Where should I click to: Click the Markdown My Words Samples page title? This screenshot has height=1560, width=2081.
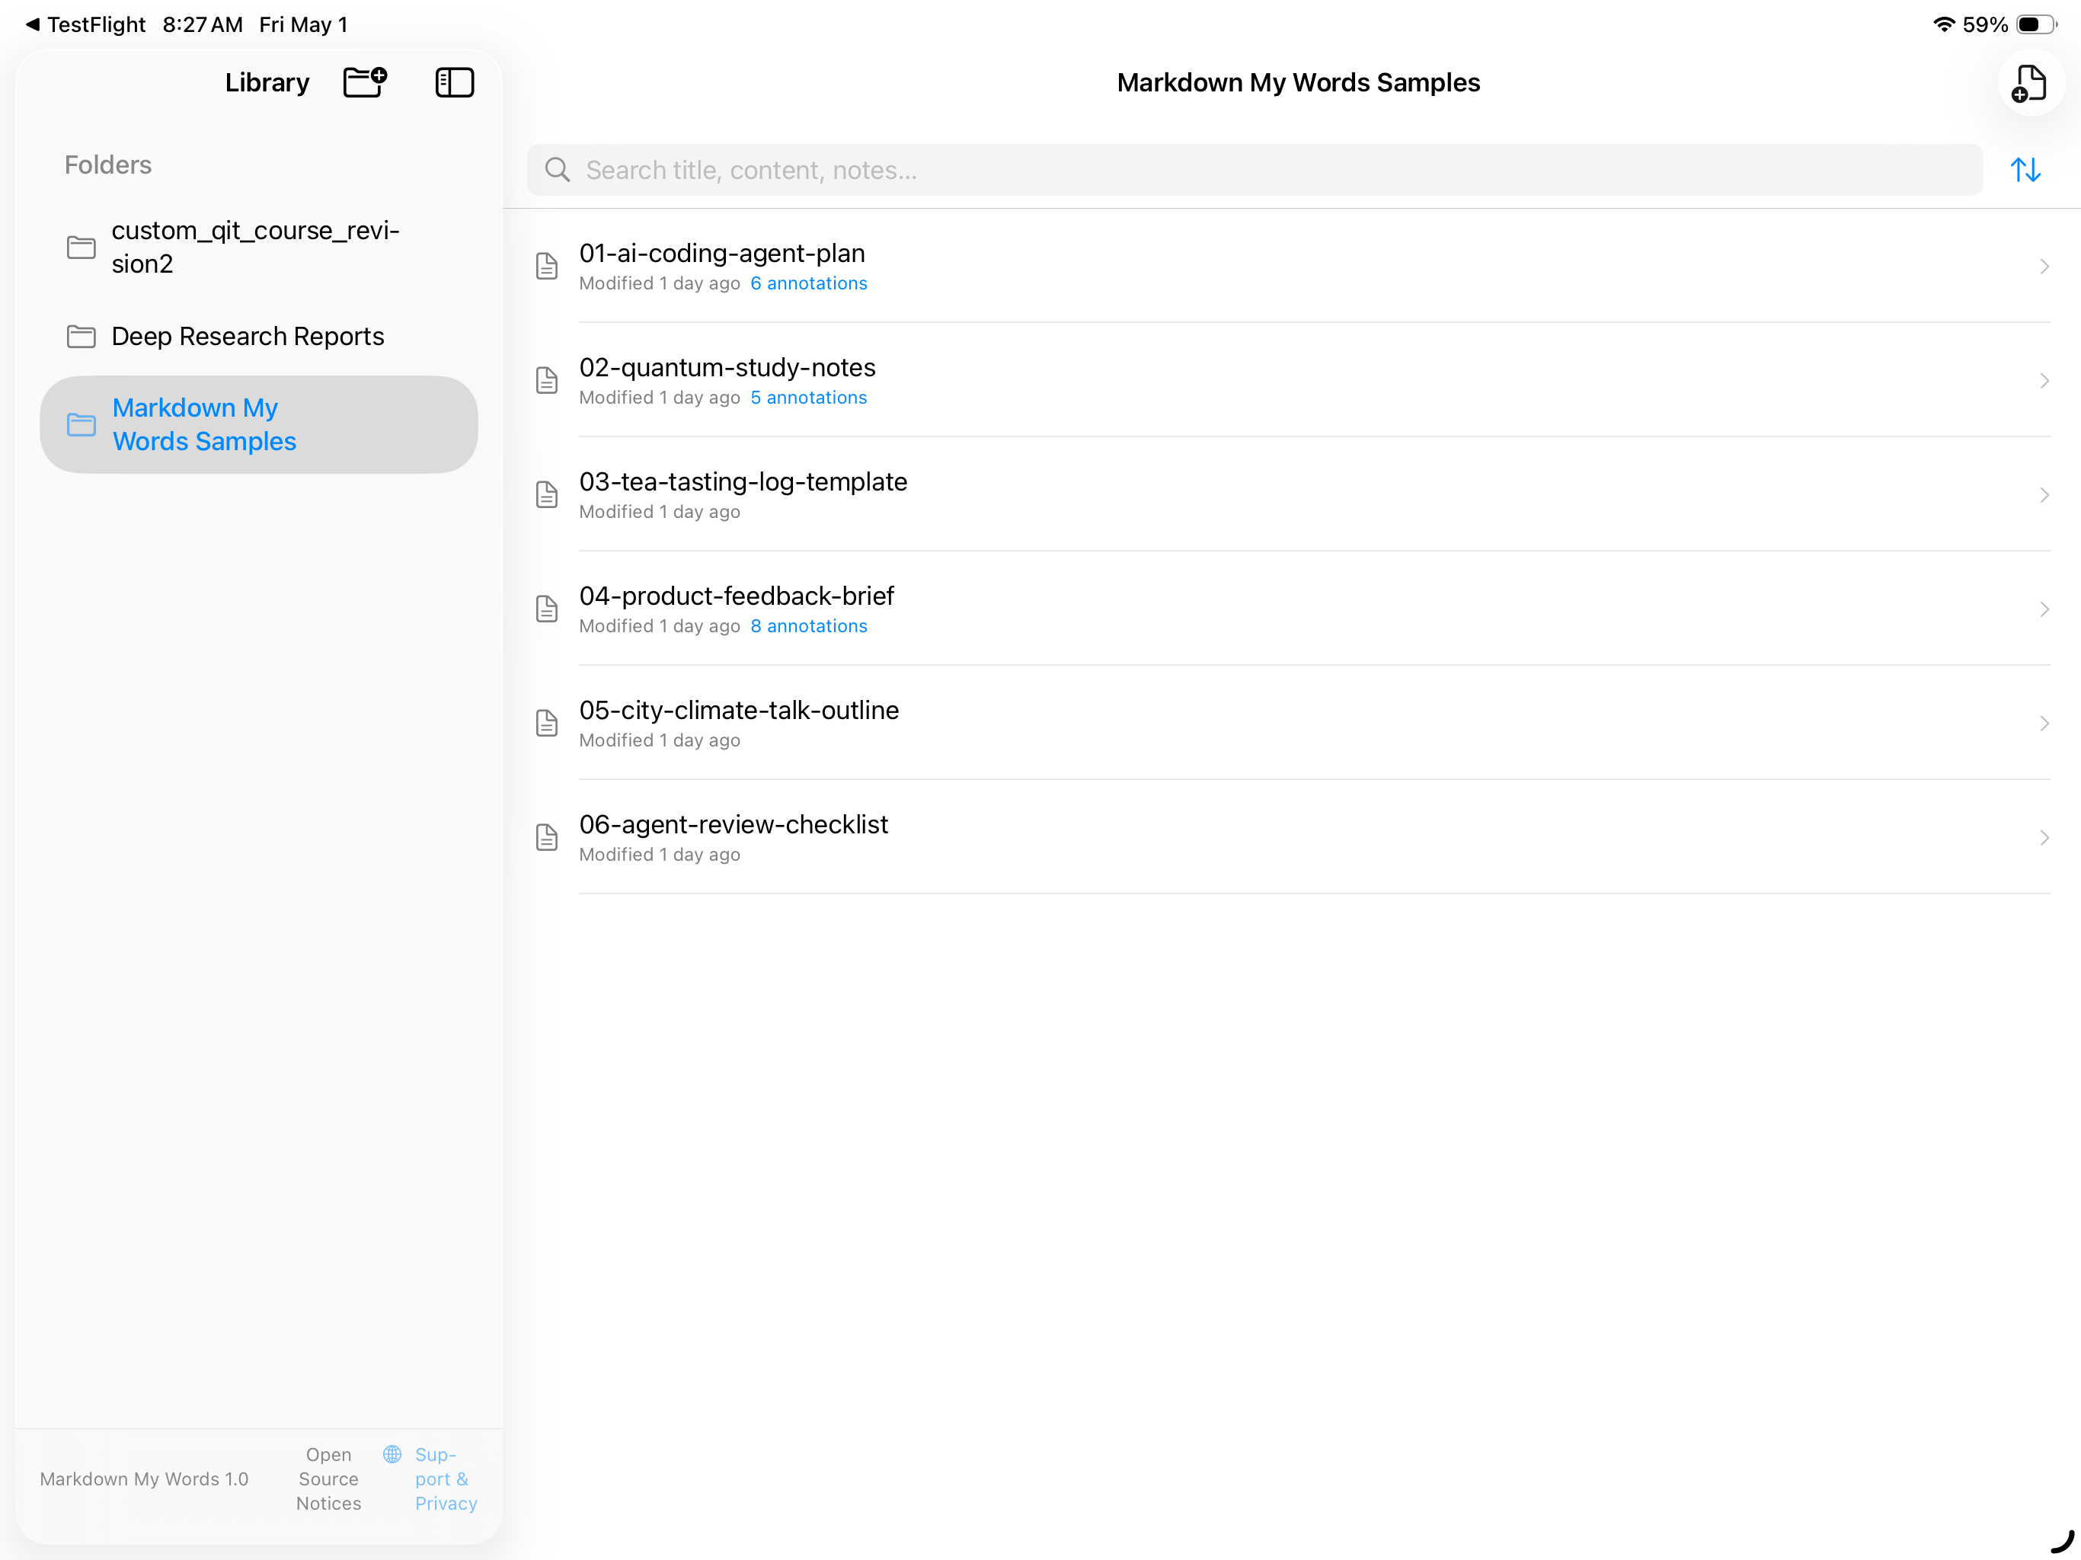(1298, 83)
